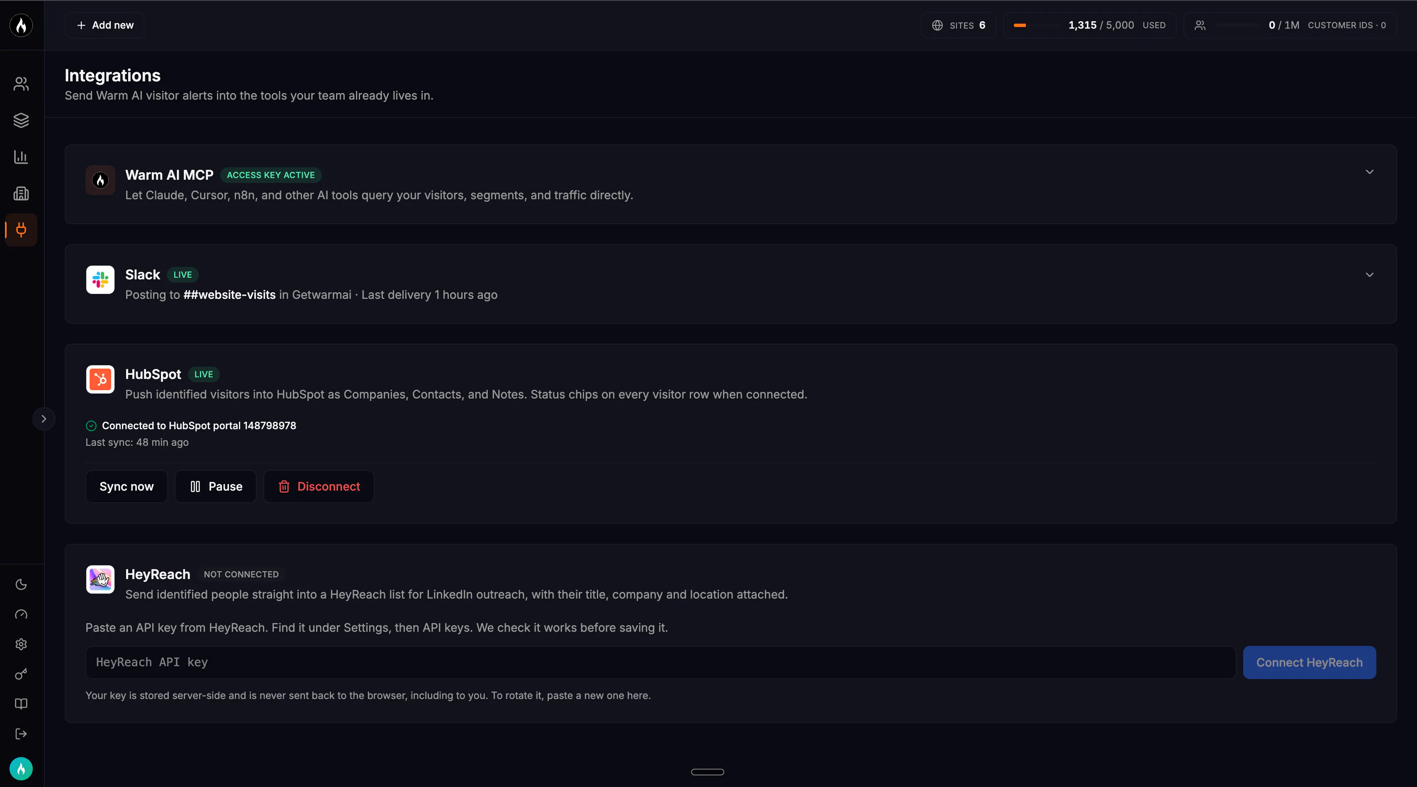Click the Integrations page heading
Screen dimensions: 1417x787
pyautogui.click(x=113, y=76)
